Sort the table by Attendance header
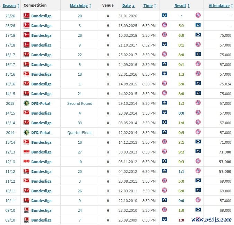 tap(219, 6)
